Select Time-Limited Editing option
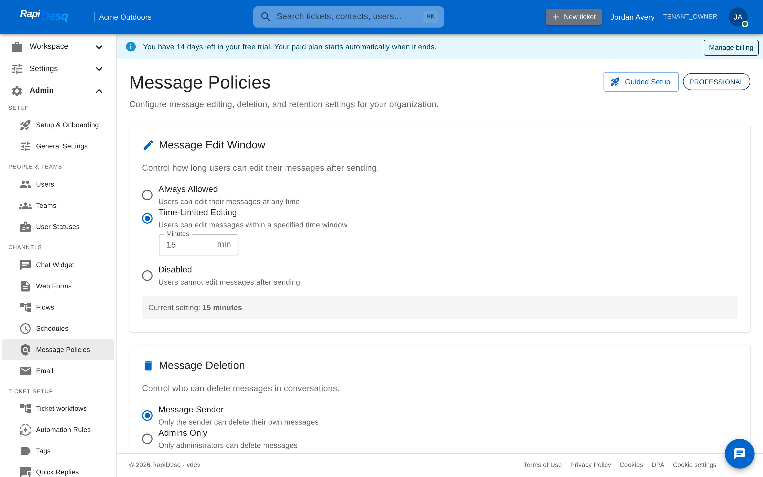Image resolution: width=763 pixels, height=477 pixels. tap(147, 218)
